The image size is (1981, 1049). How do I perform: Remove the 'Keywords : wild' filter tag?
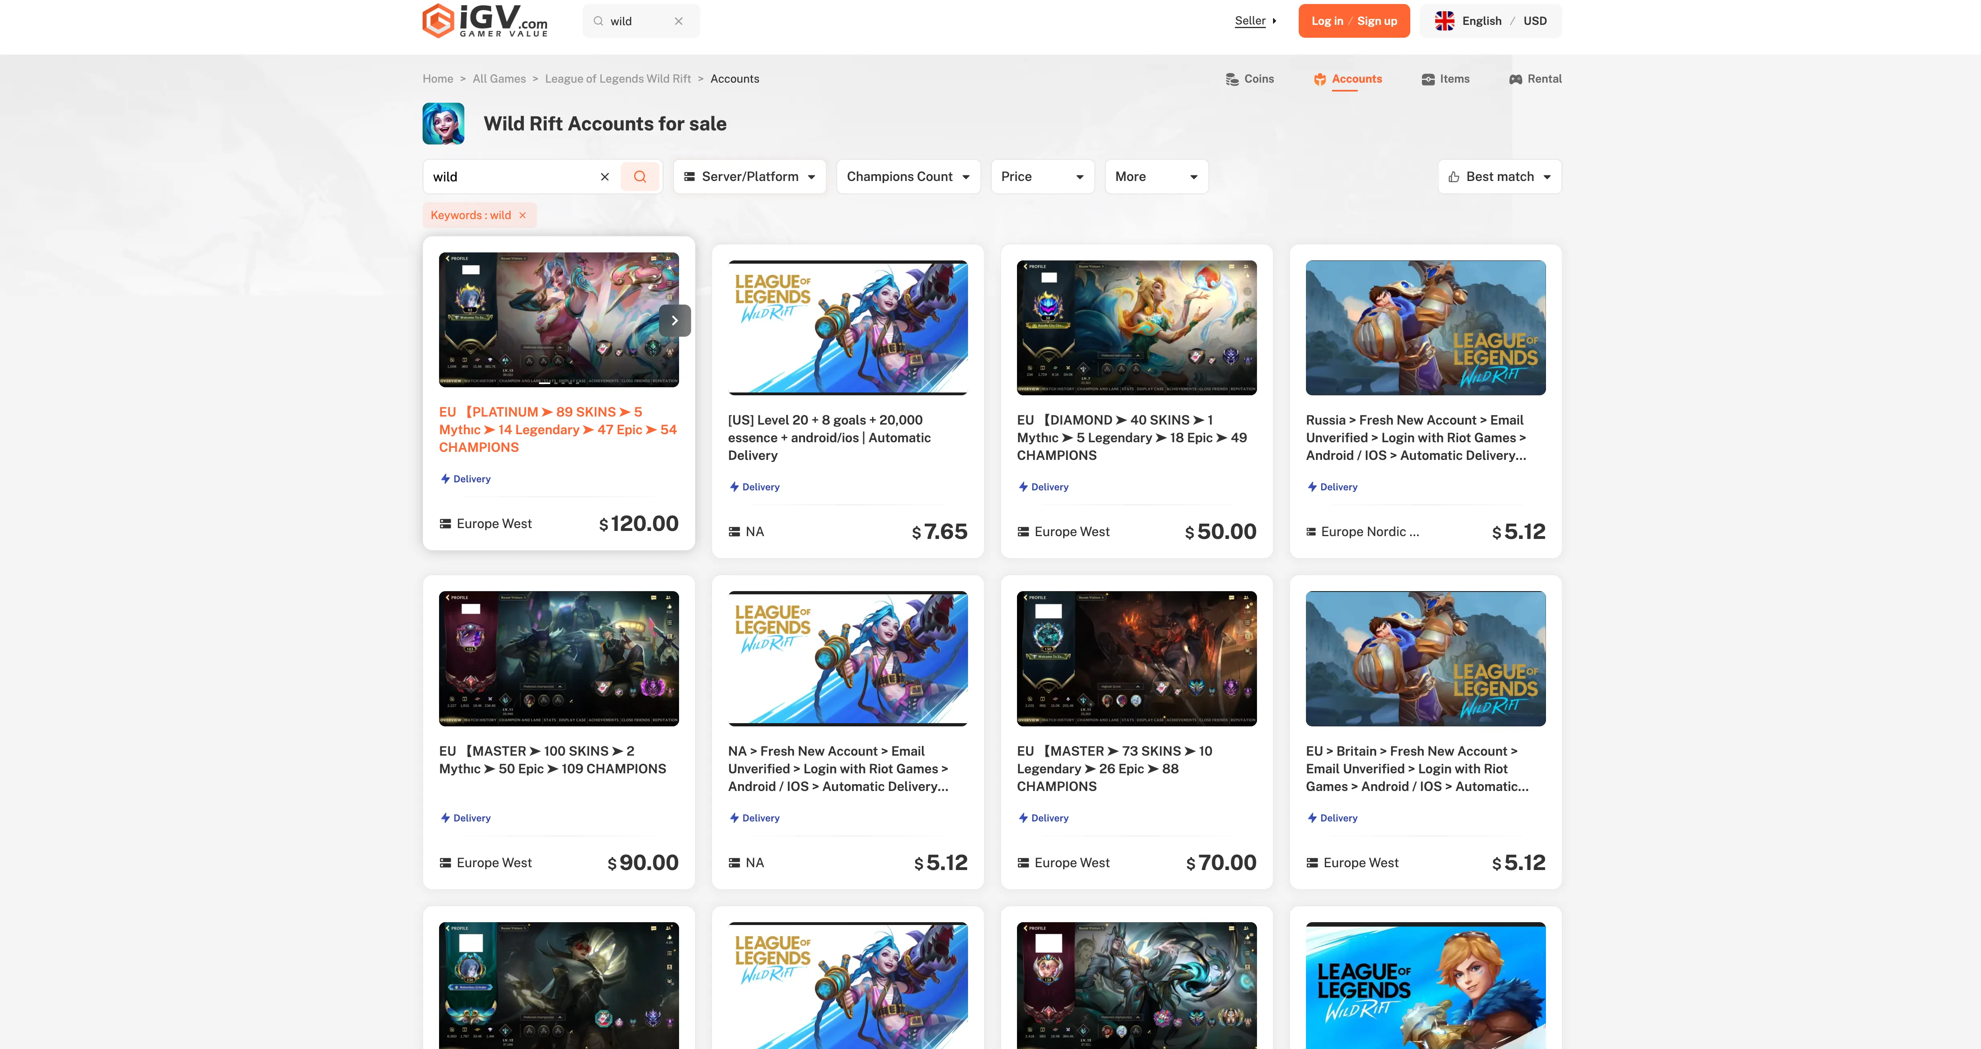pos(523,215)
